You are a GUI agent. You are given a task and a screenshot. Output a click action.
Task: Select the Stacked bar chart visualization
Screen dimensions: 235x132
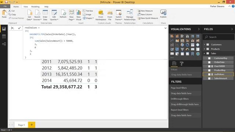pos(172,36)
